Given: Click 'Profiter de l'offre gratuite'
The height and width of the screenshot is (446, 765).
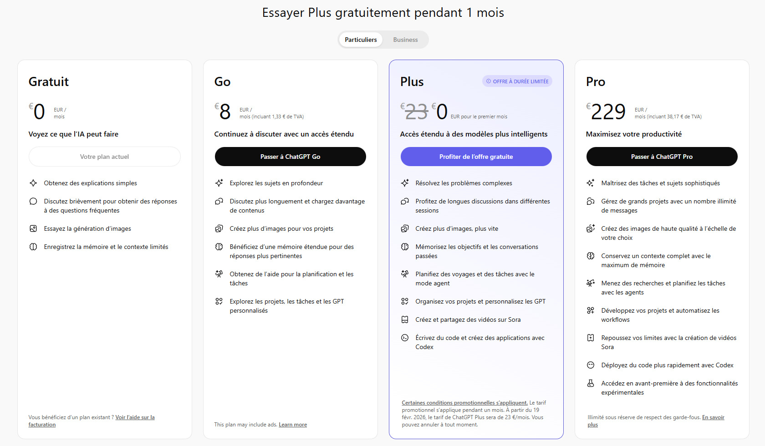Looking at the screenshot, I should [x=476, y=157].
